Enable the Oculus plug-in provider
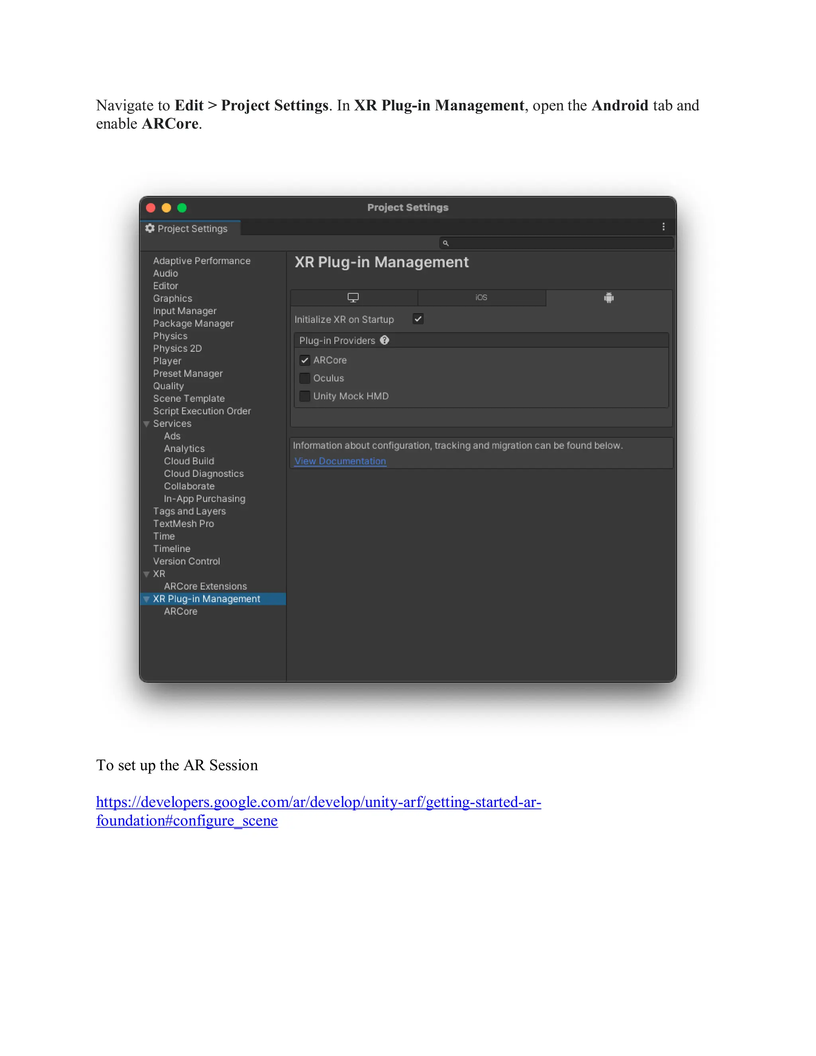 click(304, 378)
